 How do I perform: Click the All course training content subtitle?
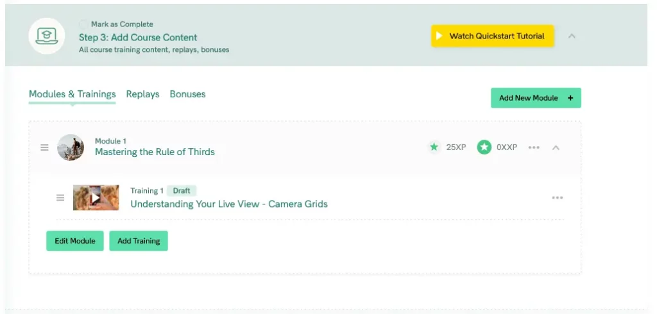tap(154, 50)
